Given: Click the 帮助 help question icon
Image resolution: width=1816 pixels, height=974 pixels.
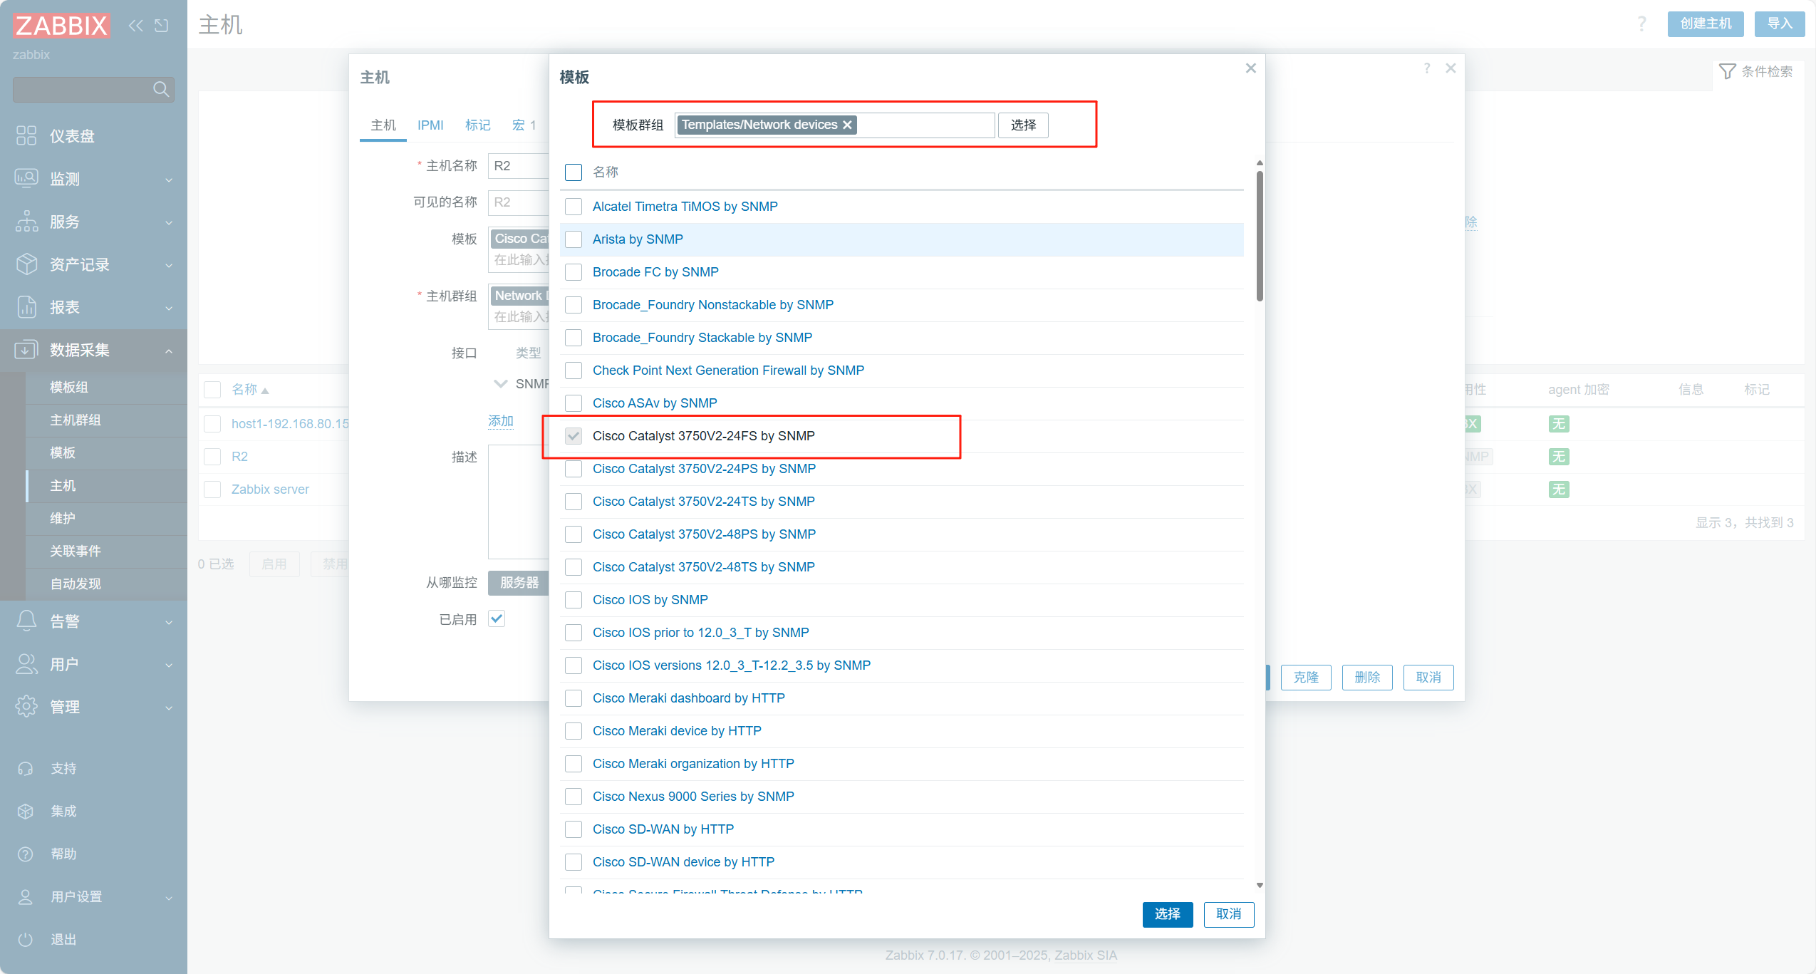Looking at the screenshot, I should point(26,854).
